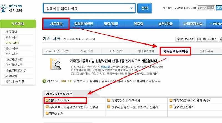Click the 화면도움말 button
Image resolution: width=222 pixels, height=123 pixels.
185,39
